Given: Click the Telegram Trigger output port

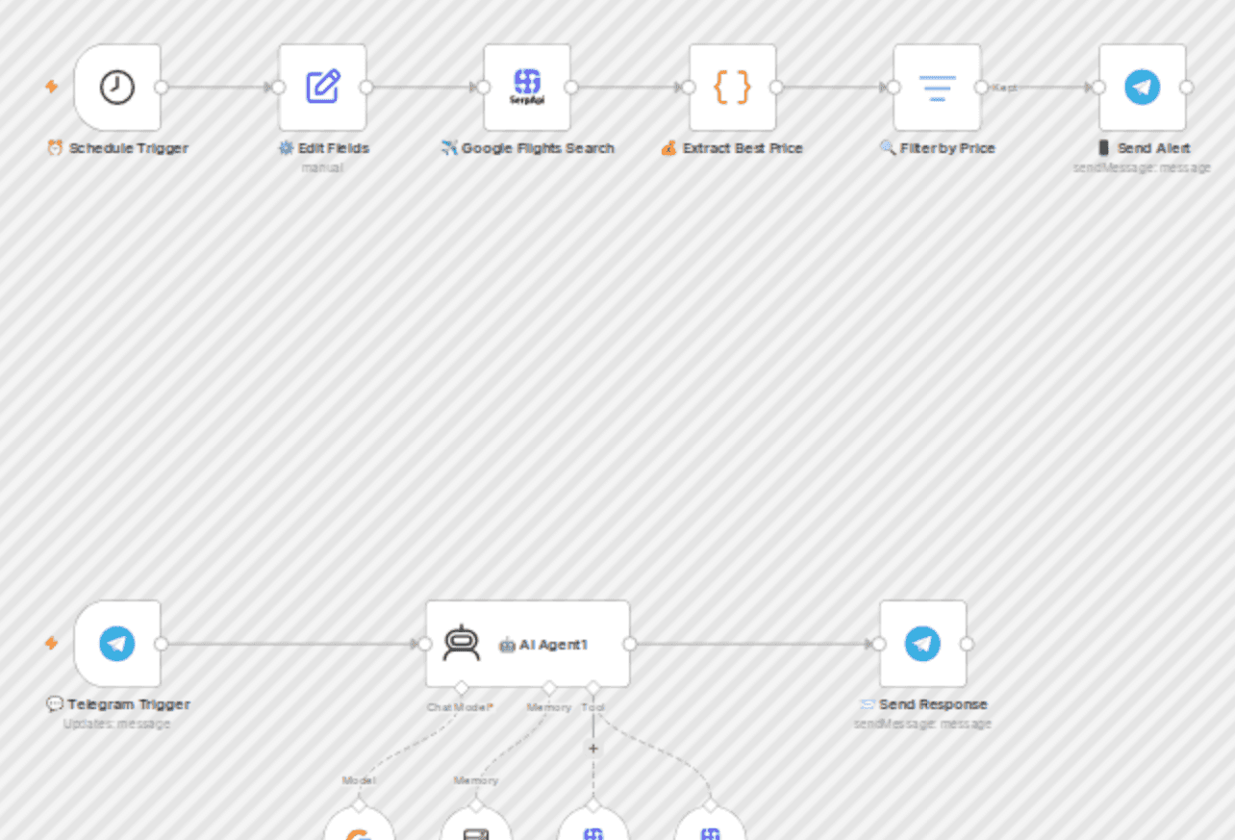Looking at the screenshot, I should coord(162,644).
